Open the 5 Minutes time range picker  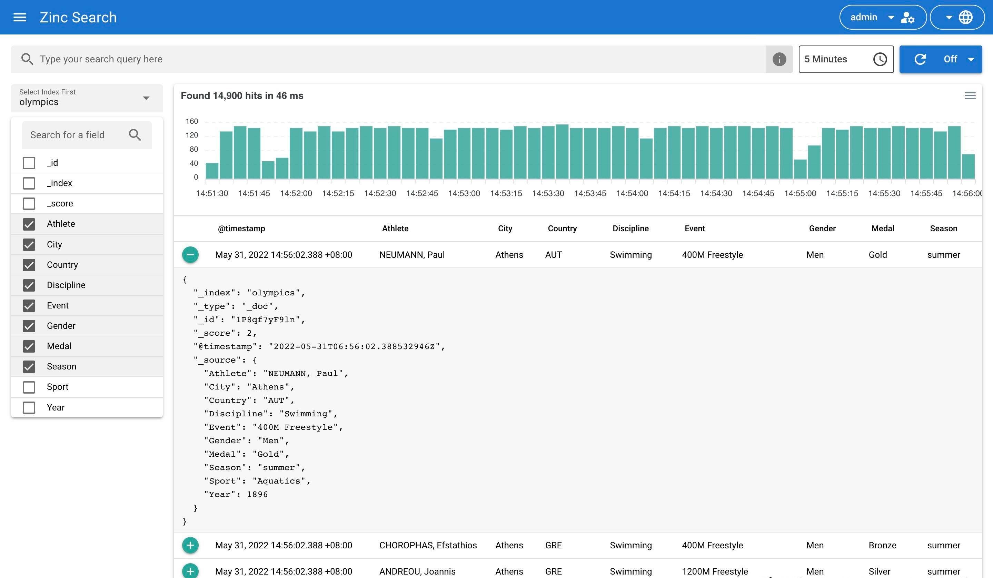coord(846,59)
